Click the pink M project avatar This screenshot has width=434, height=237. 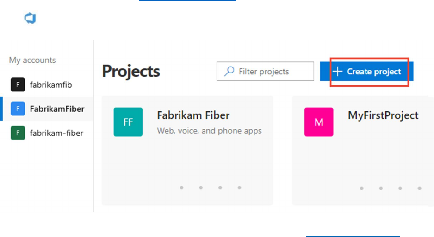pyautogui.click(x=319, y=122)
